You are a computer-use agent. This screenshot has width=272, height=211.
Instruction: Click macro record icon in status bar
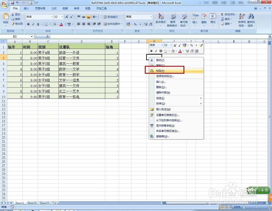pos(12,207)
